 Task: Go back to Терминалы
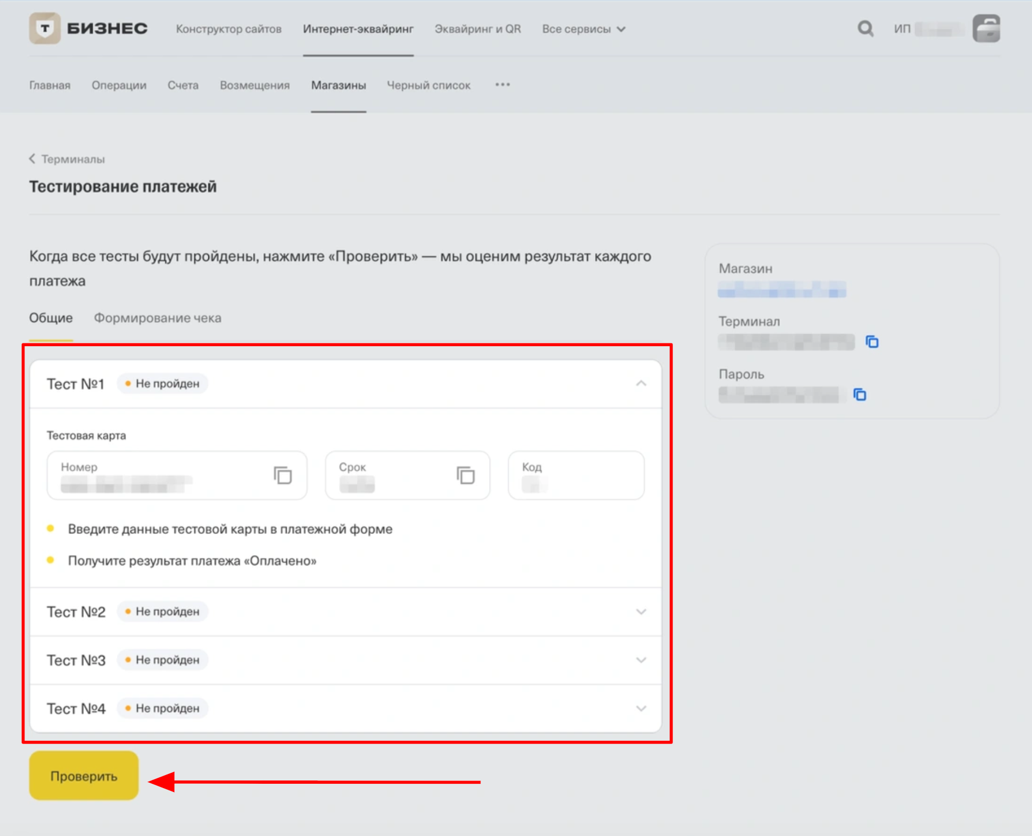[x=67, y=159]
